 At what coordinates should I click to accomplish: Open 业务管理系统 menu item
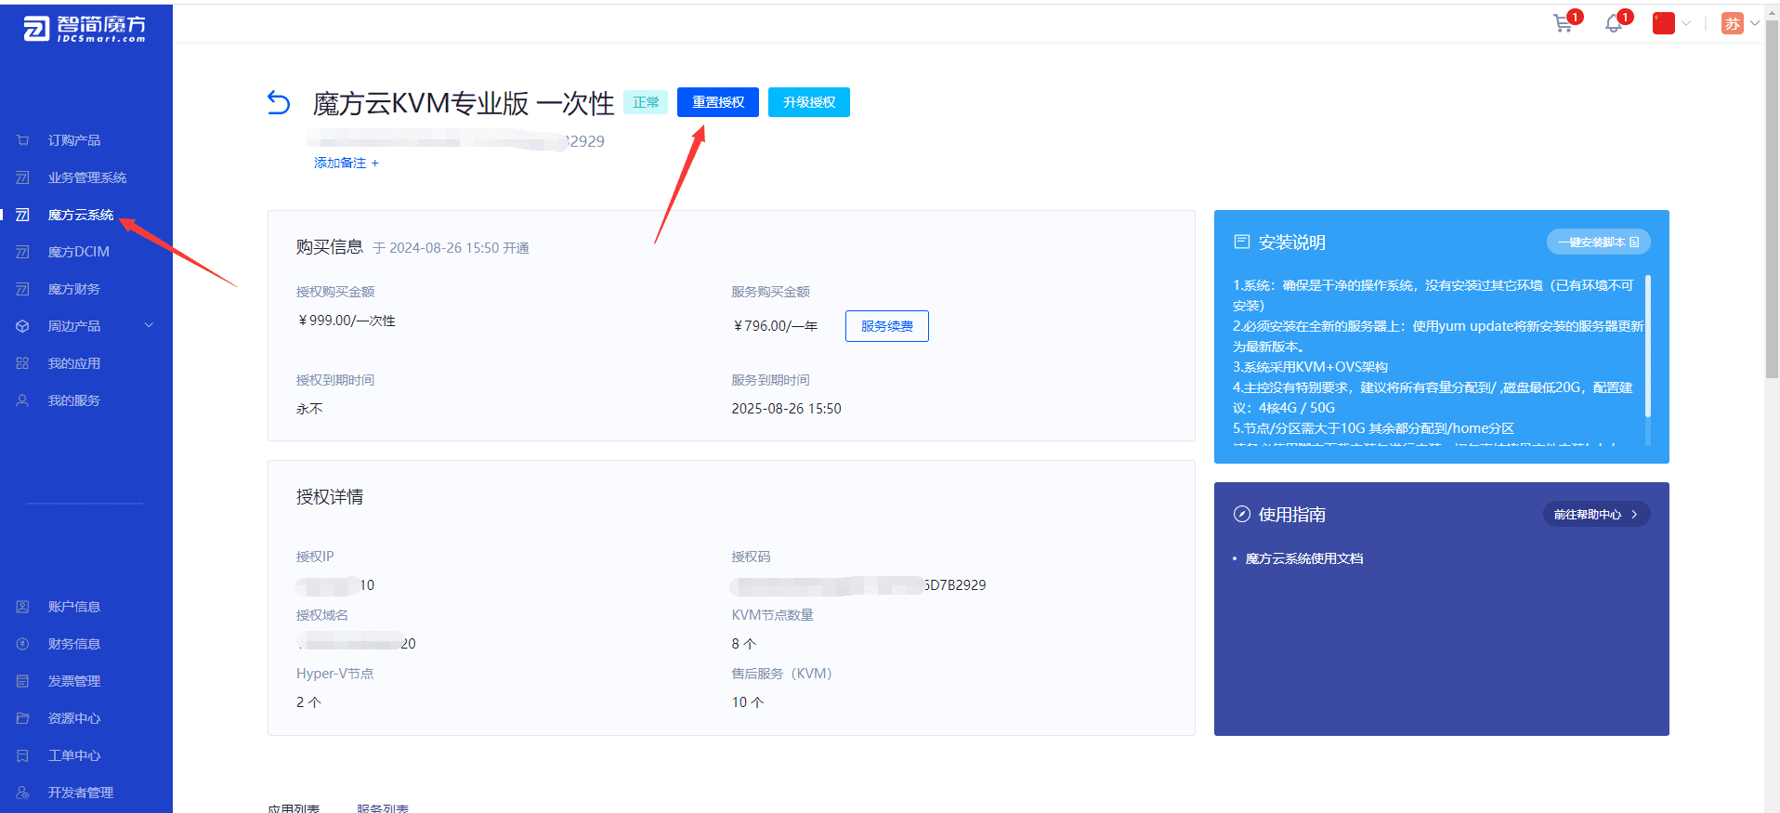[x=86, y=177]
